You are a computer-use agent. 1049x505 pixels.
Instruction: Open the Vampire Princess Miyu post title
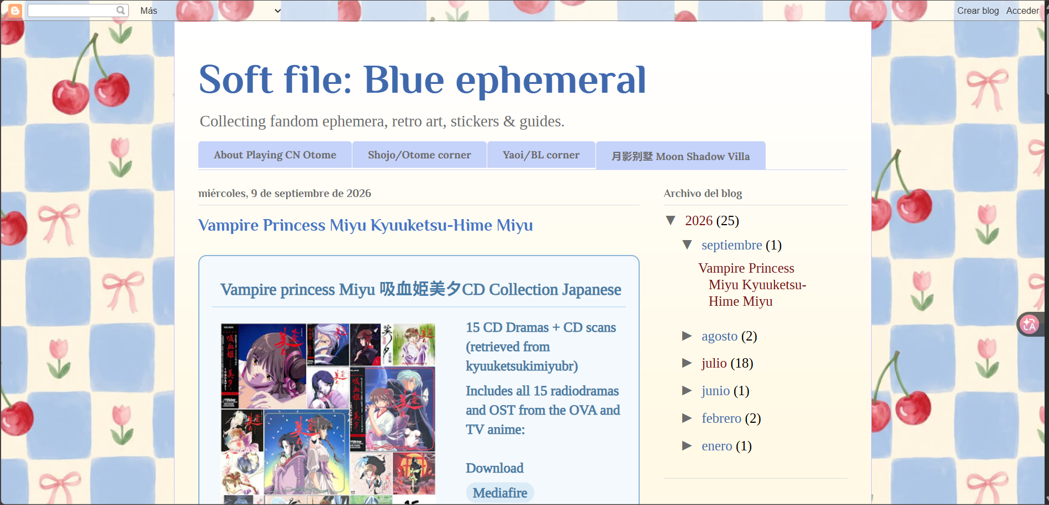coord(366,225)
